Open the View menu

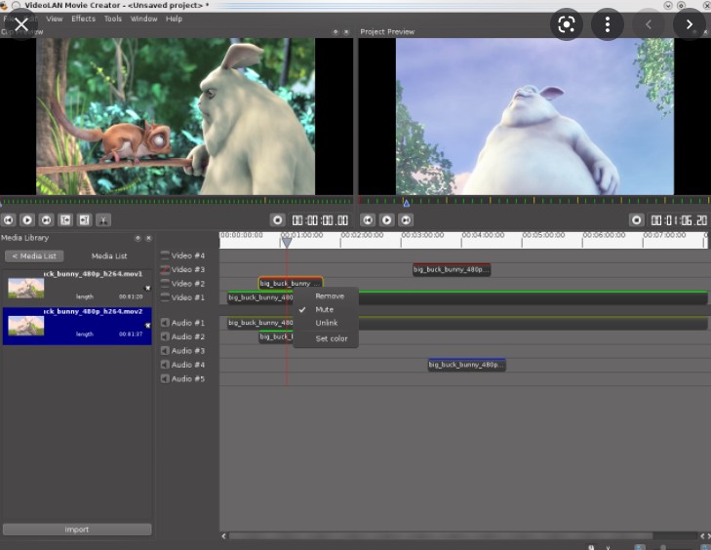(55, 19)
